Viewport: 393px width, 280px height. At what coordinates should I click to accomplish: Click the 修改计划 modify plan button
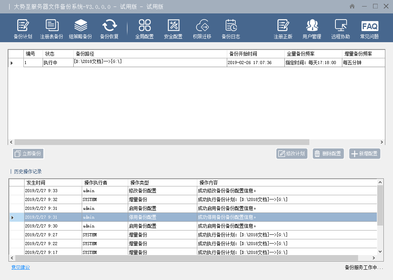click(x=292, y=154)
